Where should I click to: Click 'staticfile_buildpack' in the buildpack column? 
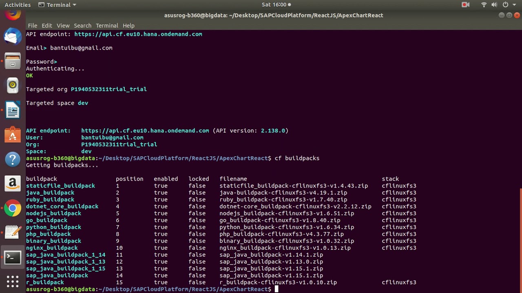(60, 186)
